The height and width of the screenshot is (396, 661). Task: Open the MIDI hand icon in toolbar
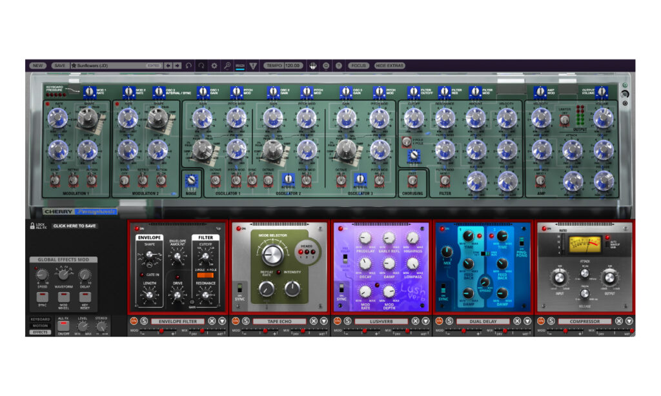point(313,66)
